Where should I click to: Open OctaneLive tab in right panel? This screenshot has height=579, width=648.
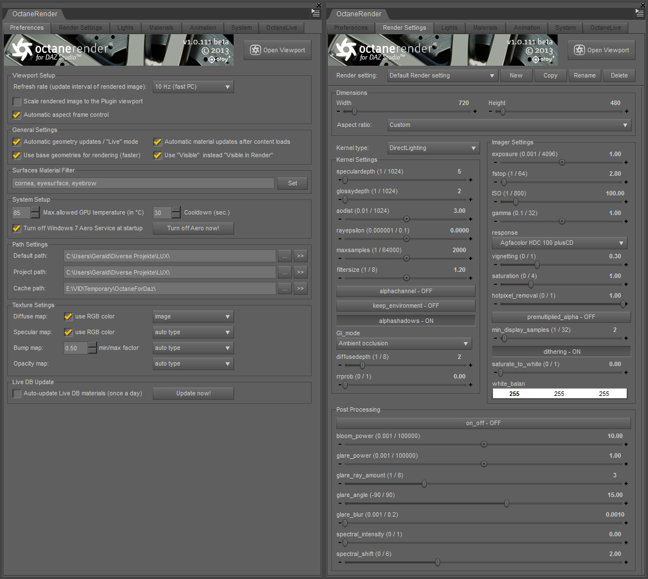[605, 28]
